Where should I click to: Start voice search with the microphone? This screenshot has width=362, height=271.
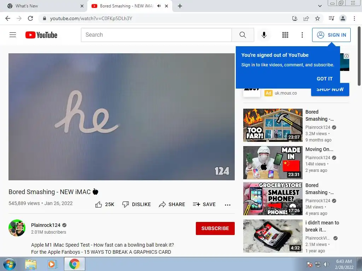click(264, 35)
